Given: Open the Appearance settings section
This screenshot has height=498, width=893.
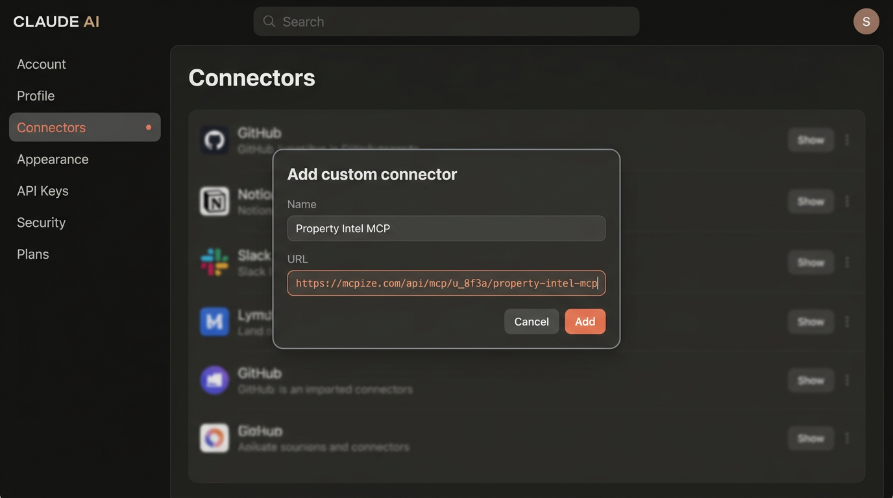Looking at the screenshot, I should tap(53, 159).
